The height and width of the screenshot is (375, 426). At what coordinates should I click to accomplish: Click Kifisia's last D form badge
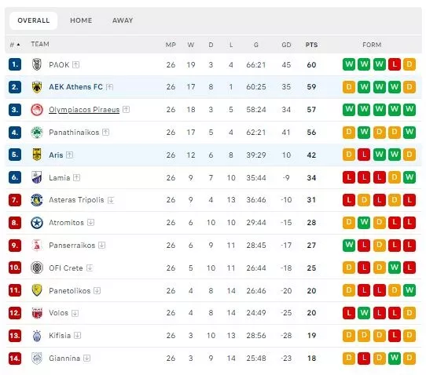(x=409, y=336)
